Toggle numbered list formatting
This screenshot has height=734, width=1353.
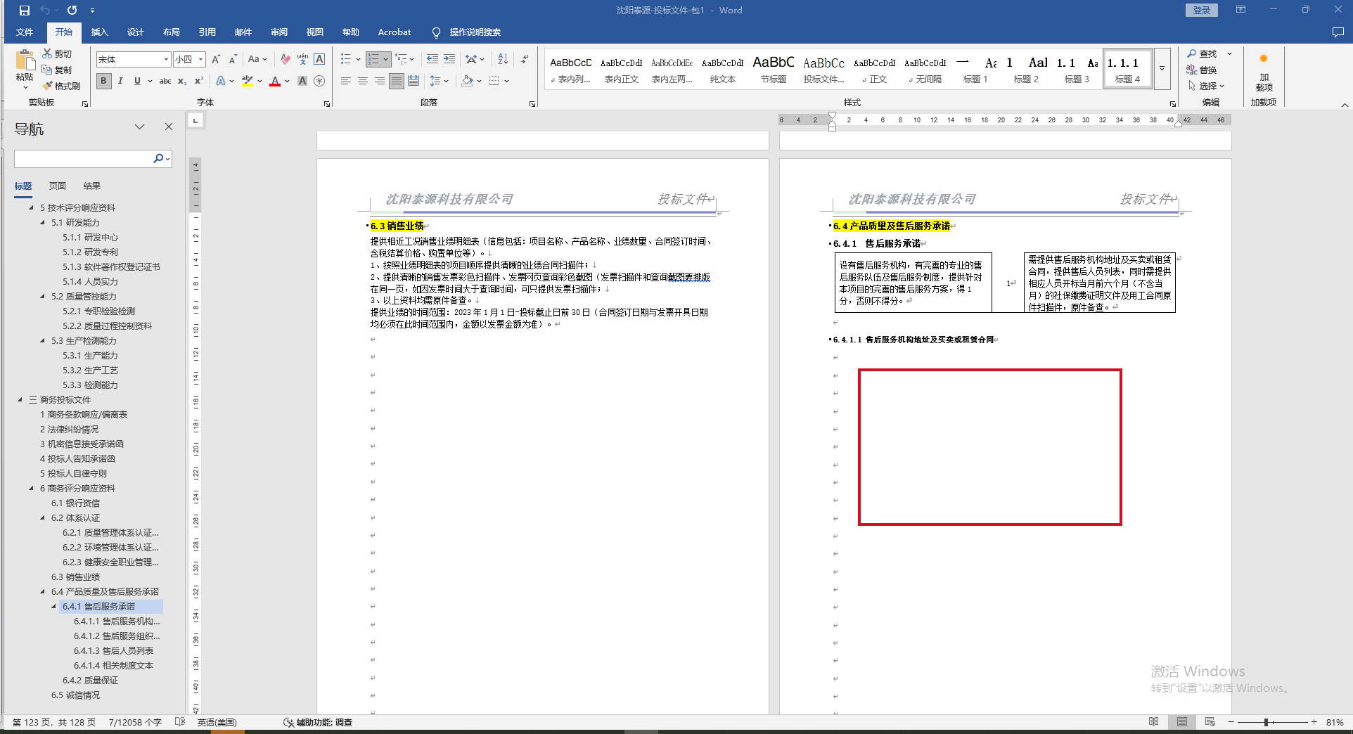(374, 59)
